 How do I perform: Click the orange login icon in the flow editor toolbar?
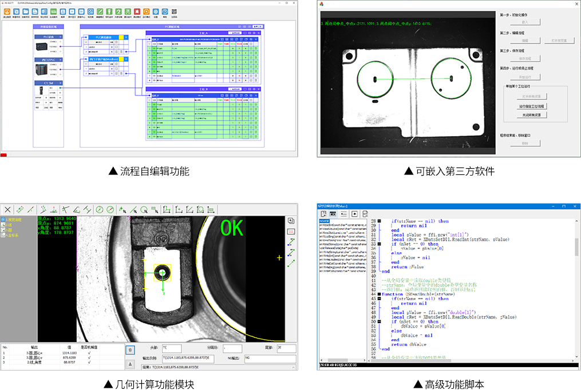coord(7,12)
